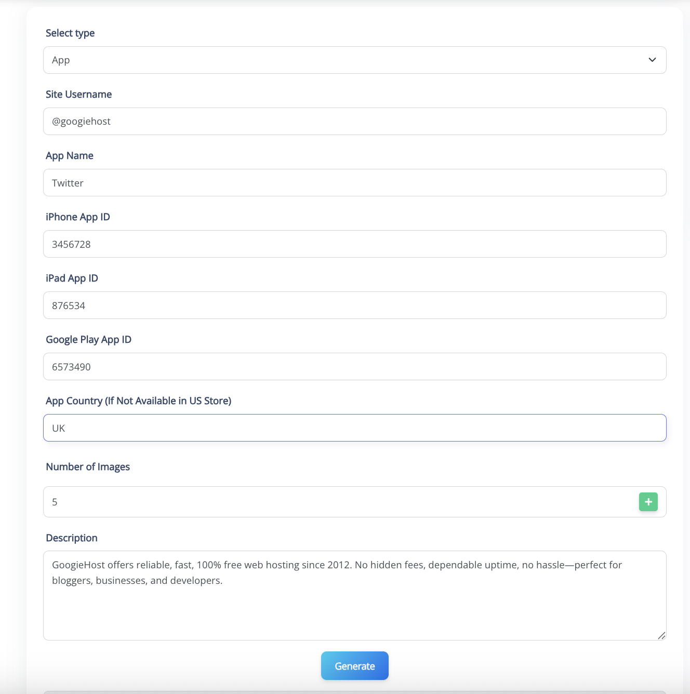The width and height of the screenshot is (690, 694).
Task: Click the Number of Images input showing 5
Action: [x=338, y=502]
